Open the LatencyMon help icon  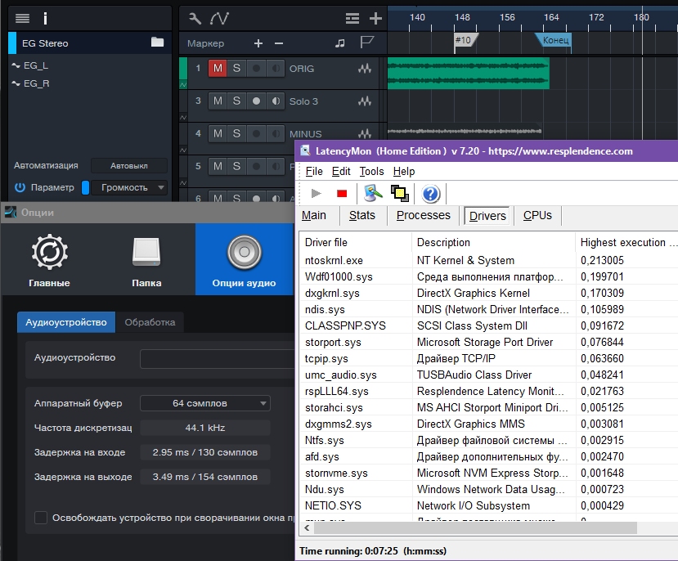pyautogui.click(x=431, y=194)
